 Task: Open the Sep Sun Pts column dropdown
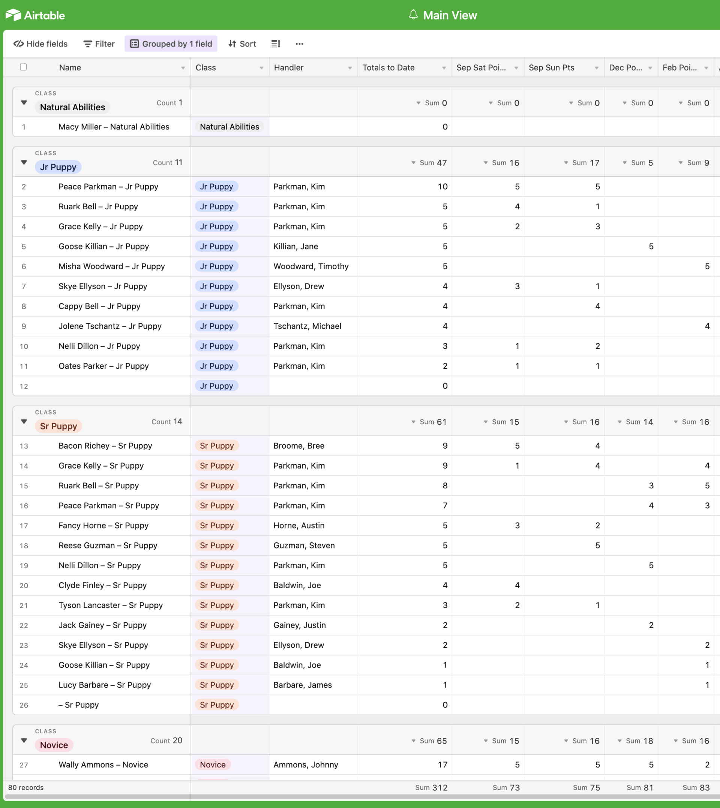(x=597, y=68)
